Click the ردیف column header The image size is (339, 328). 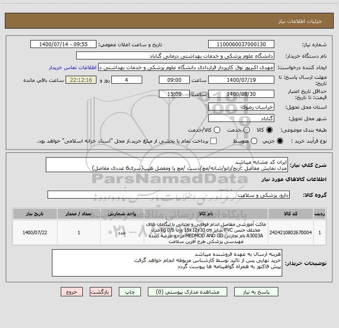point(320,214)
